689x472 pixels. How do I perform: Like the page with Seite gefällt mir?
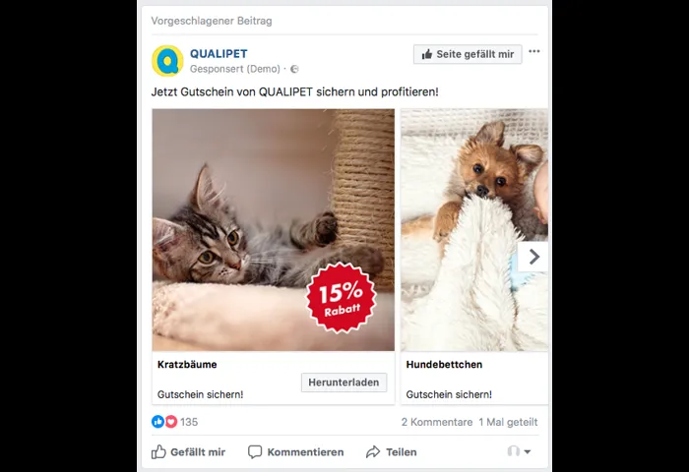468,54
